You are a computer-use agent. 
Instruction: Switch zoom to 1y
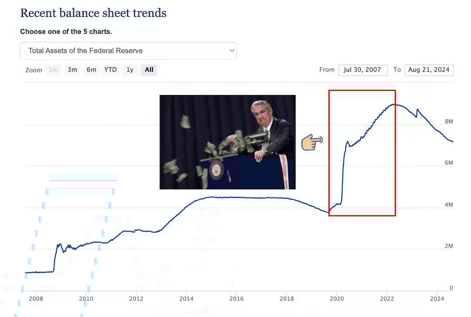[x=130, y=70]
